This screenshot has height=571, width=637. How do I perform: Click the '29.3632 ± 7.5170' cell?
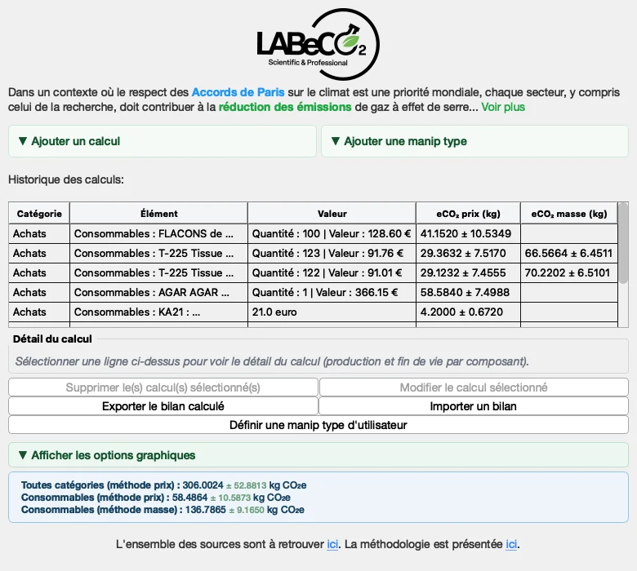tap(468, 253)
